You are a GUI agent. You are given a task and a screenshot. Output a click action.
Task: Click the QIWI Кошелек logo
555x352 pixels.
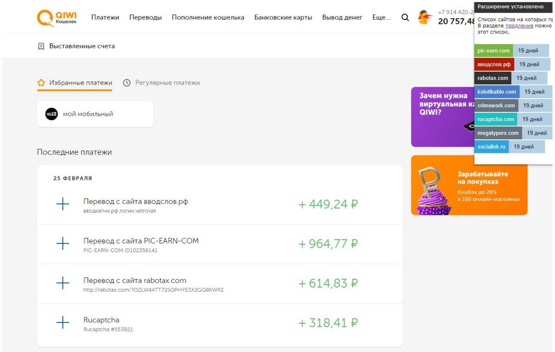[57, 18]
